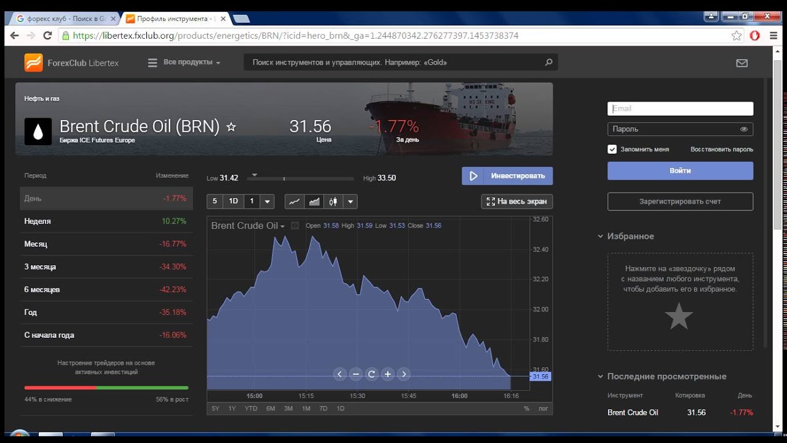Open Brent Crude Oil in recently viewed list

(633, 412)
